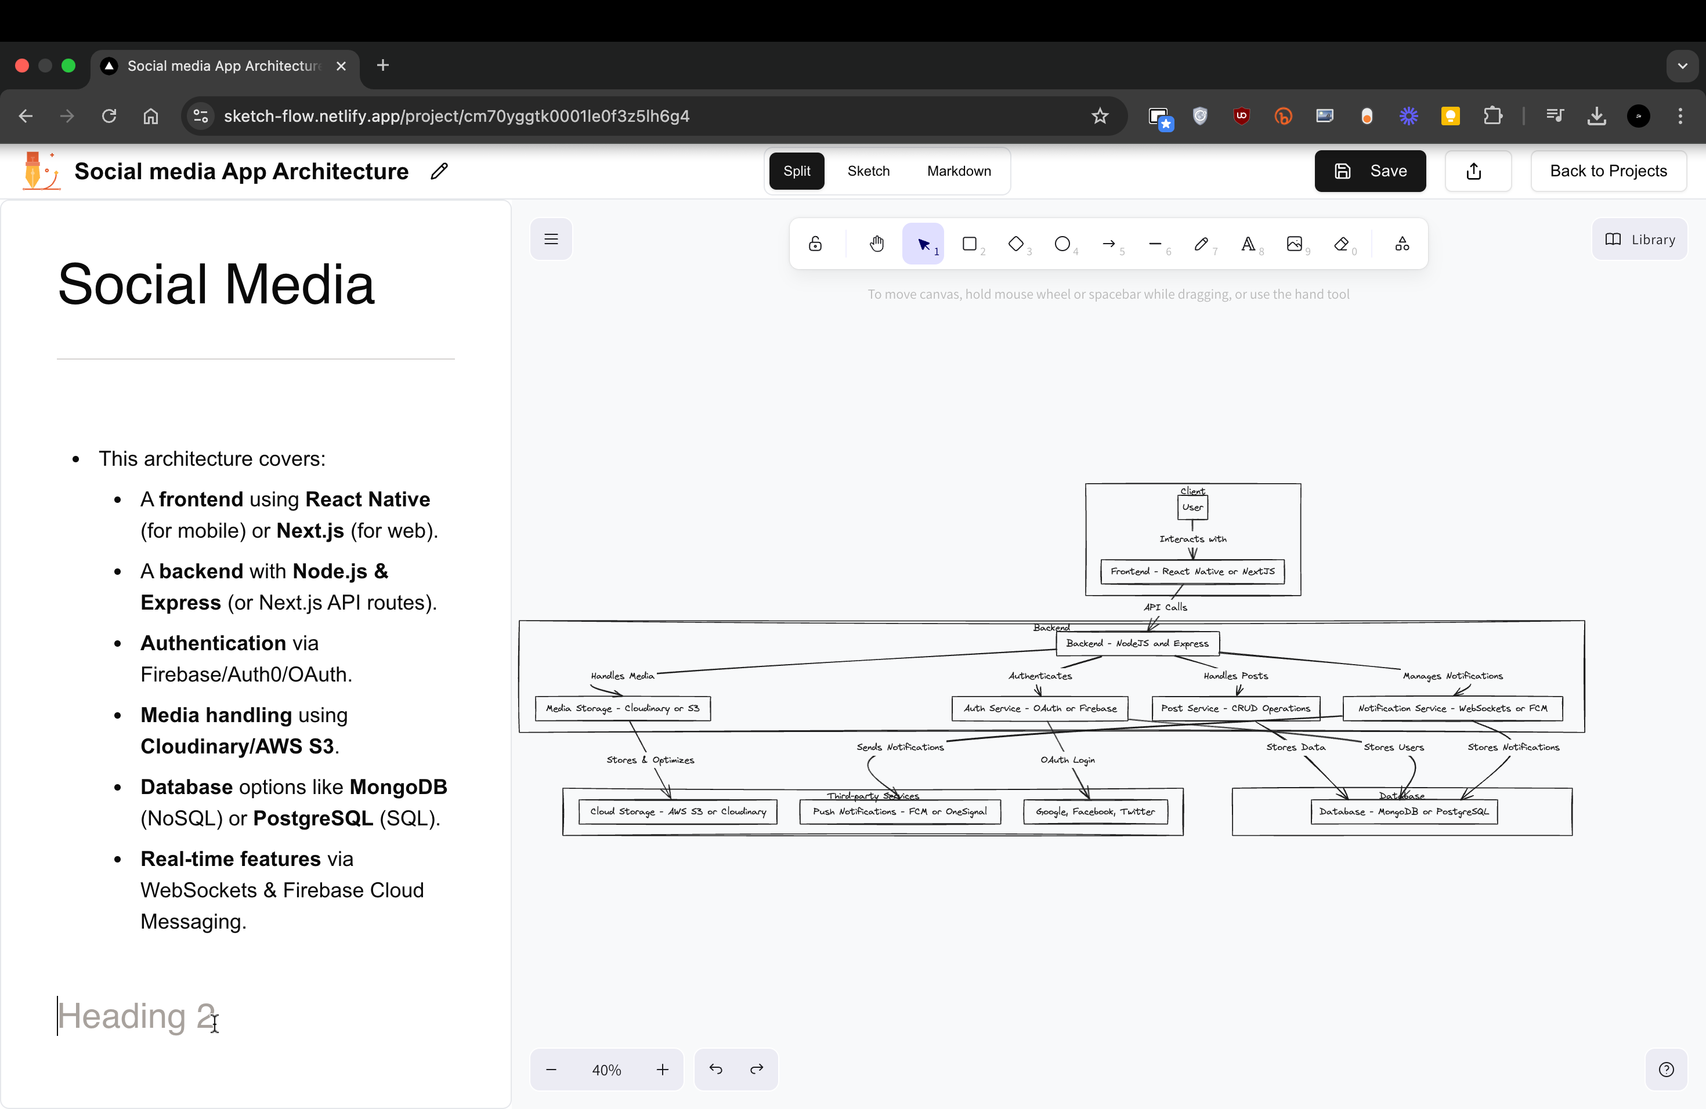Switch to Split view
The height and width of the screenshot is (1109, 1706).
tap(796, 171)
